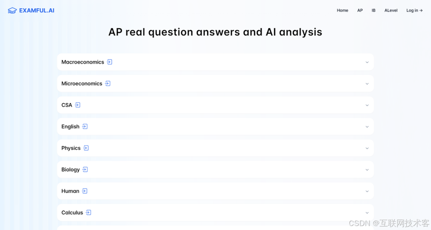The image size is (431, 230).
Task: Open the Physics link icon
Action: pos(86,148)
